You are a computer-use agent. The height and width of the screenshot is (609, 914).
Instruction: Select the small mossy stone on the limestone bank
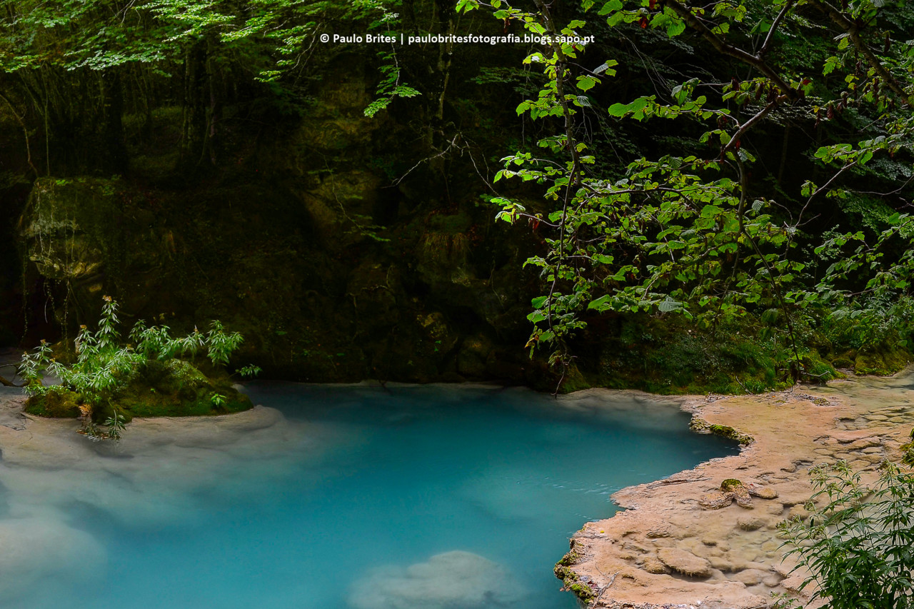[730, 485]
